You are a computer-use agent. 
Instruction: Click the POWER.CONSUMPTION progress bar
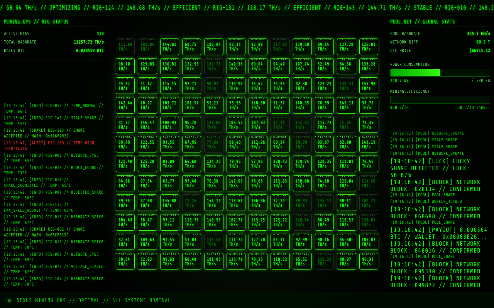(440, 72)
